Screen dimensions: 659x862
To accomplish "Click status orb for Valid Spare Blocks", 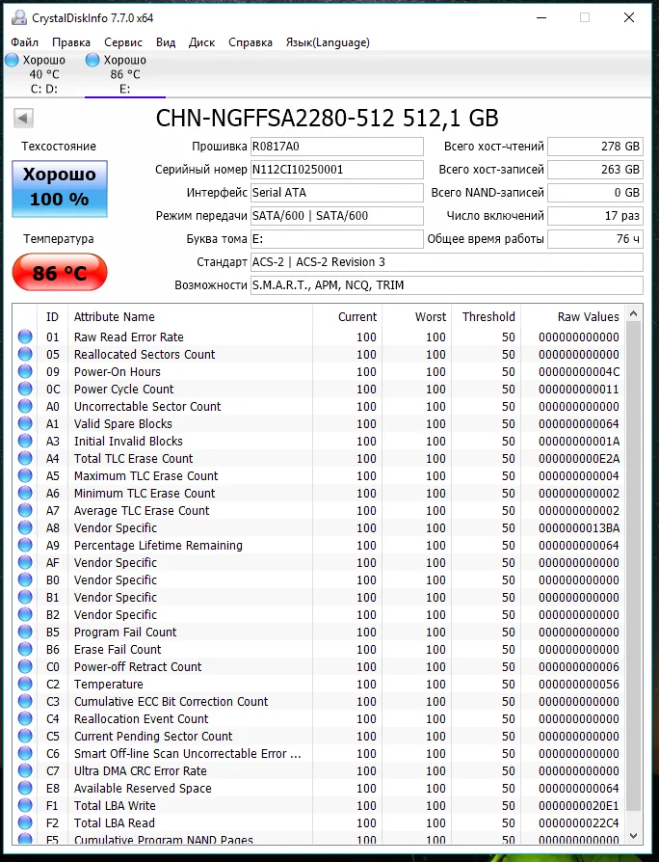I will pos(25,423).
